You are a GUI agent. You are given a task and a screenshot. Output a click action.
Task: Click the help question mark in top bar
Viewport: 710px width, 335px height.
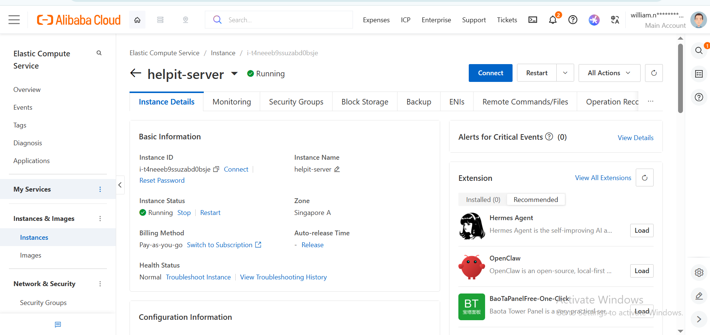(573, 20)
